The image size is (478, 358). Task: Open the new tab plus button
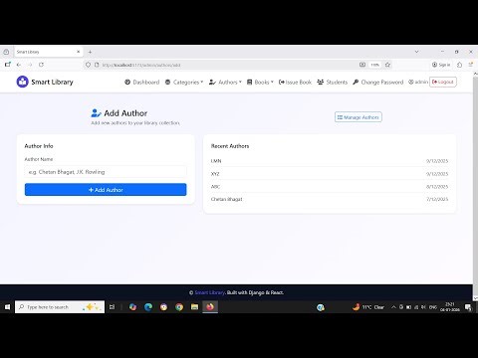coord(90,52)
